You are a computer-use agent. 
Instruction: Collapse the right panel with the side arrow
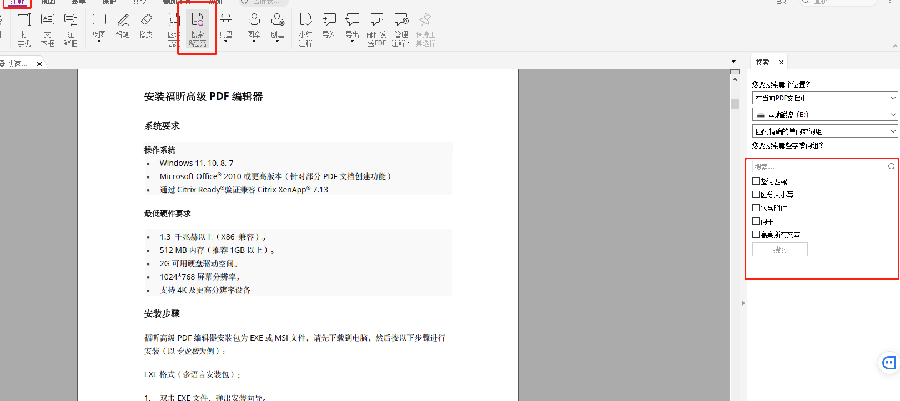click(743, 303)
